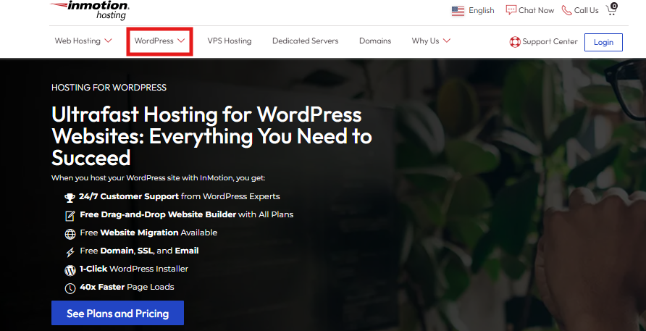Click the InMotion Hosting logo
This screenshot has width=646, height=331.
coord(90,10)
